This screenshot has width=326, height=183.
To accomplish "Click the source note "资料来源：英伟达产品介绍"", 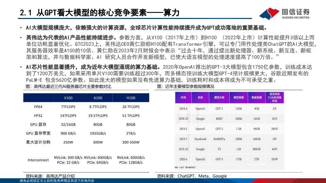I will tap(50, 176).
